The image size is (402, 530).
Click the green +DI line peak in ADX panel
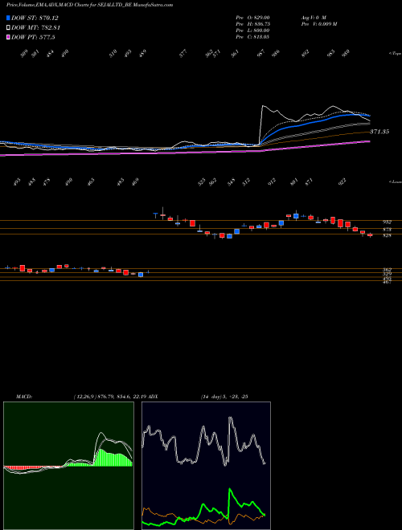230,489
